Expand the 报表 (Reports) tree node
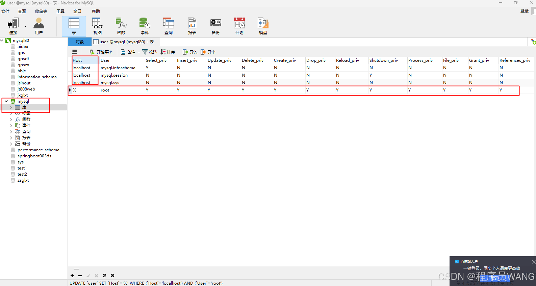The height and width of the screenshot is (286, 536). [x=11, y=138]
